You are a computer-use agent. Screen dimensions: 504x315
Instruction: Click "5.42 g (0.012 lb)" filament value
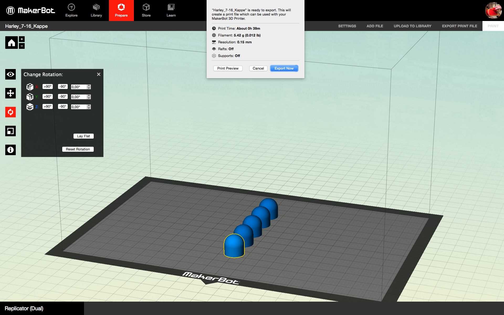pos(247,35)
